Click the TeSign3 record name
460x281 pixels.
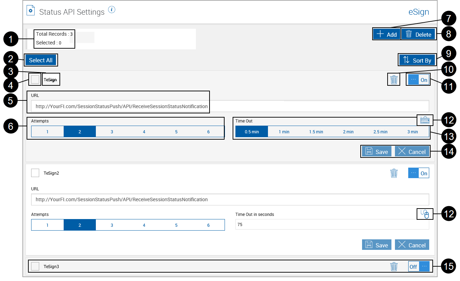pyautogui.click(x=51, y=267)
